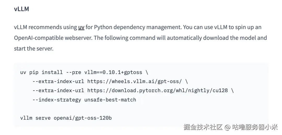282x135 pixels.
Task: Click the 'unsafe-best-match' value
Action: 110,99
